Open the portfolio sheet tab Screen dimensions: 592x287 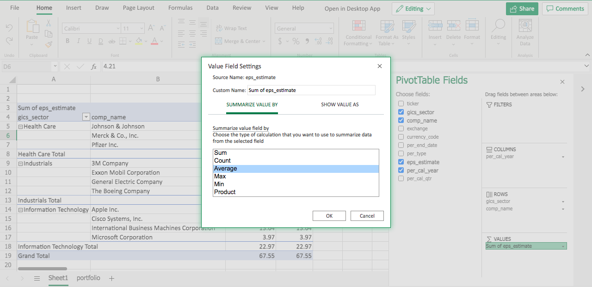coord(88,278)
